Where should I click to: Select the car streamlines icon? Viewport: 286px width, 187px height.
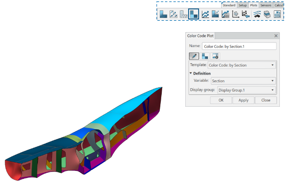[x=257, y=14]
